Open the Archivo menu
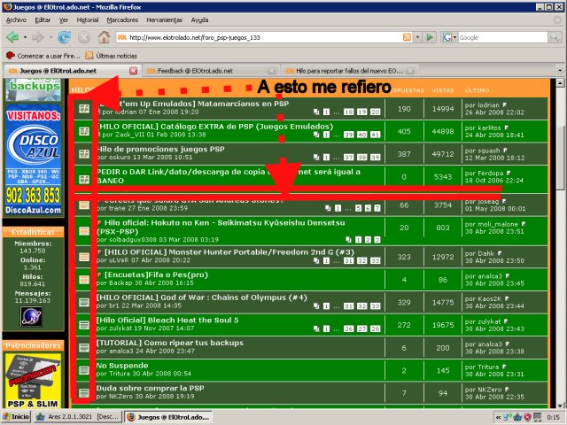Viewport: 567px width, 425px height. tap(16, 20)
